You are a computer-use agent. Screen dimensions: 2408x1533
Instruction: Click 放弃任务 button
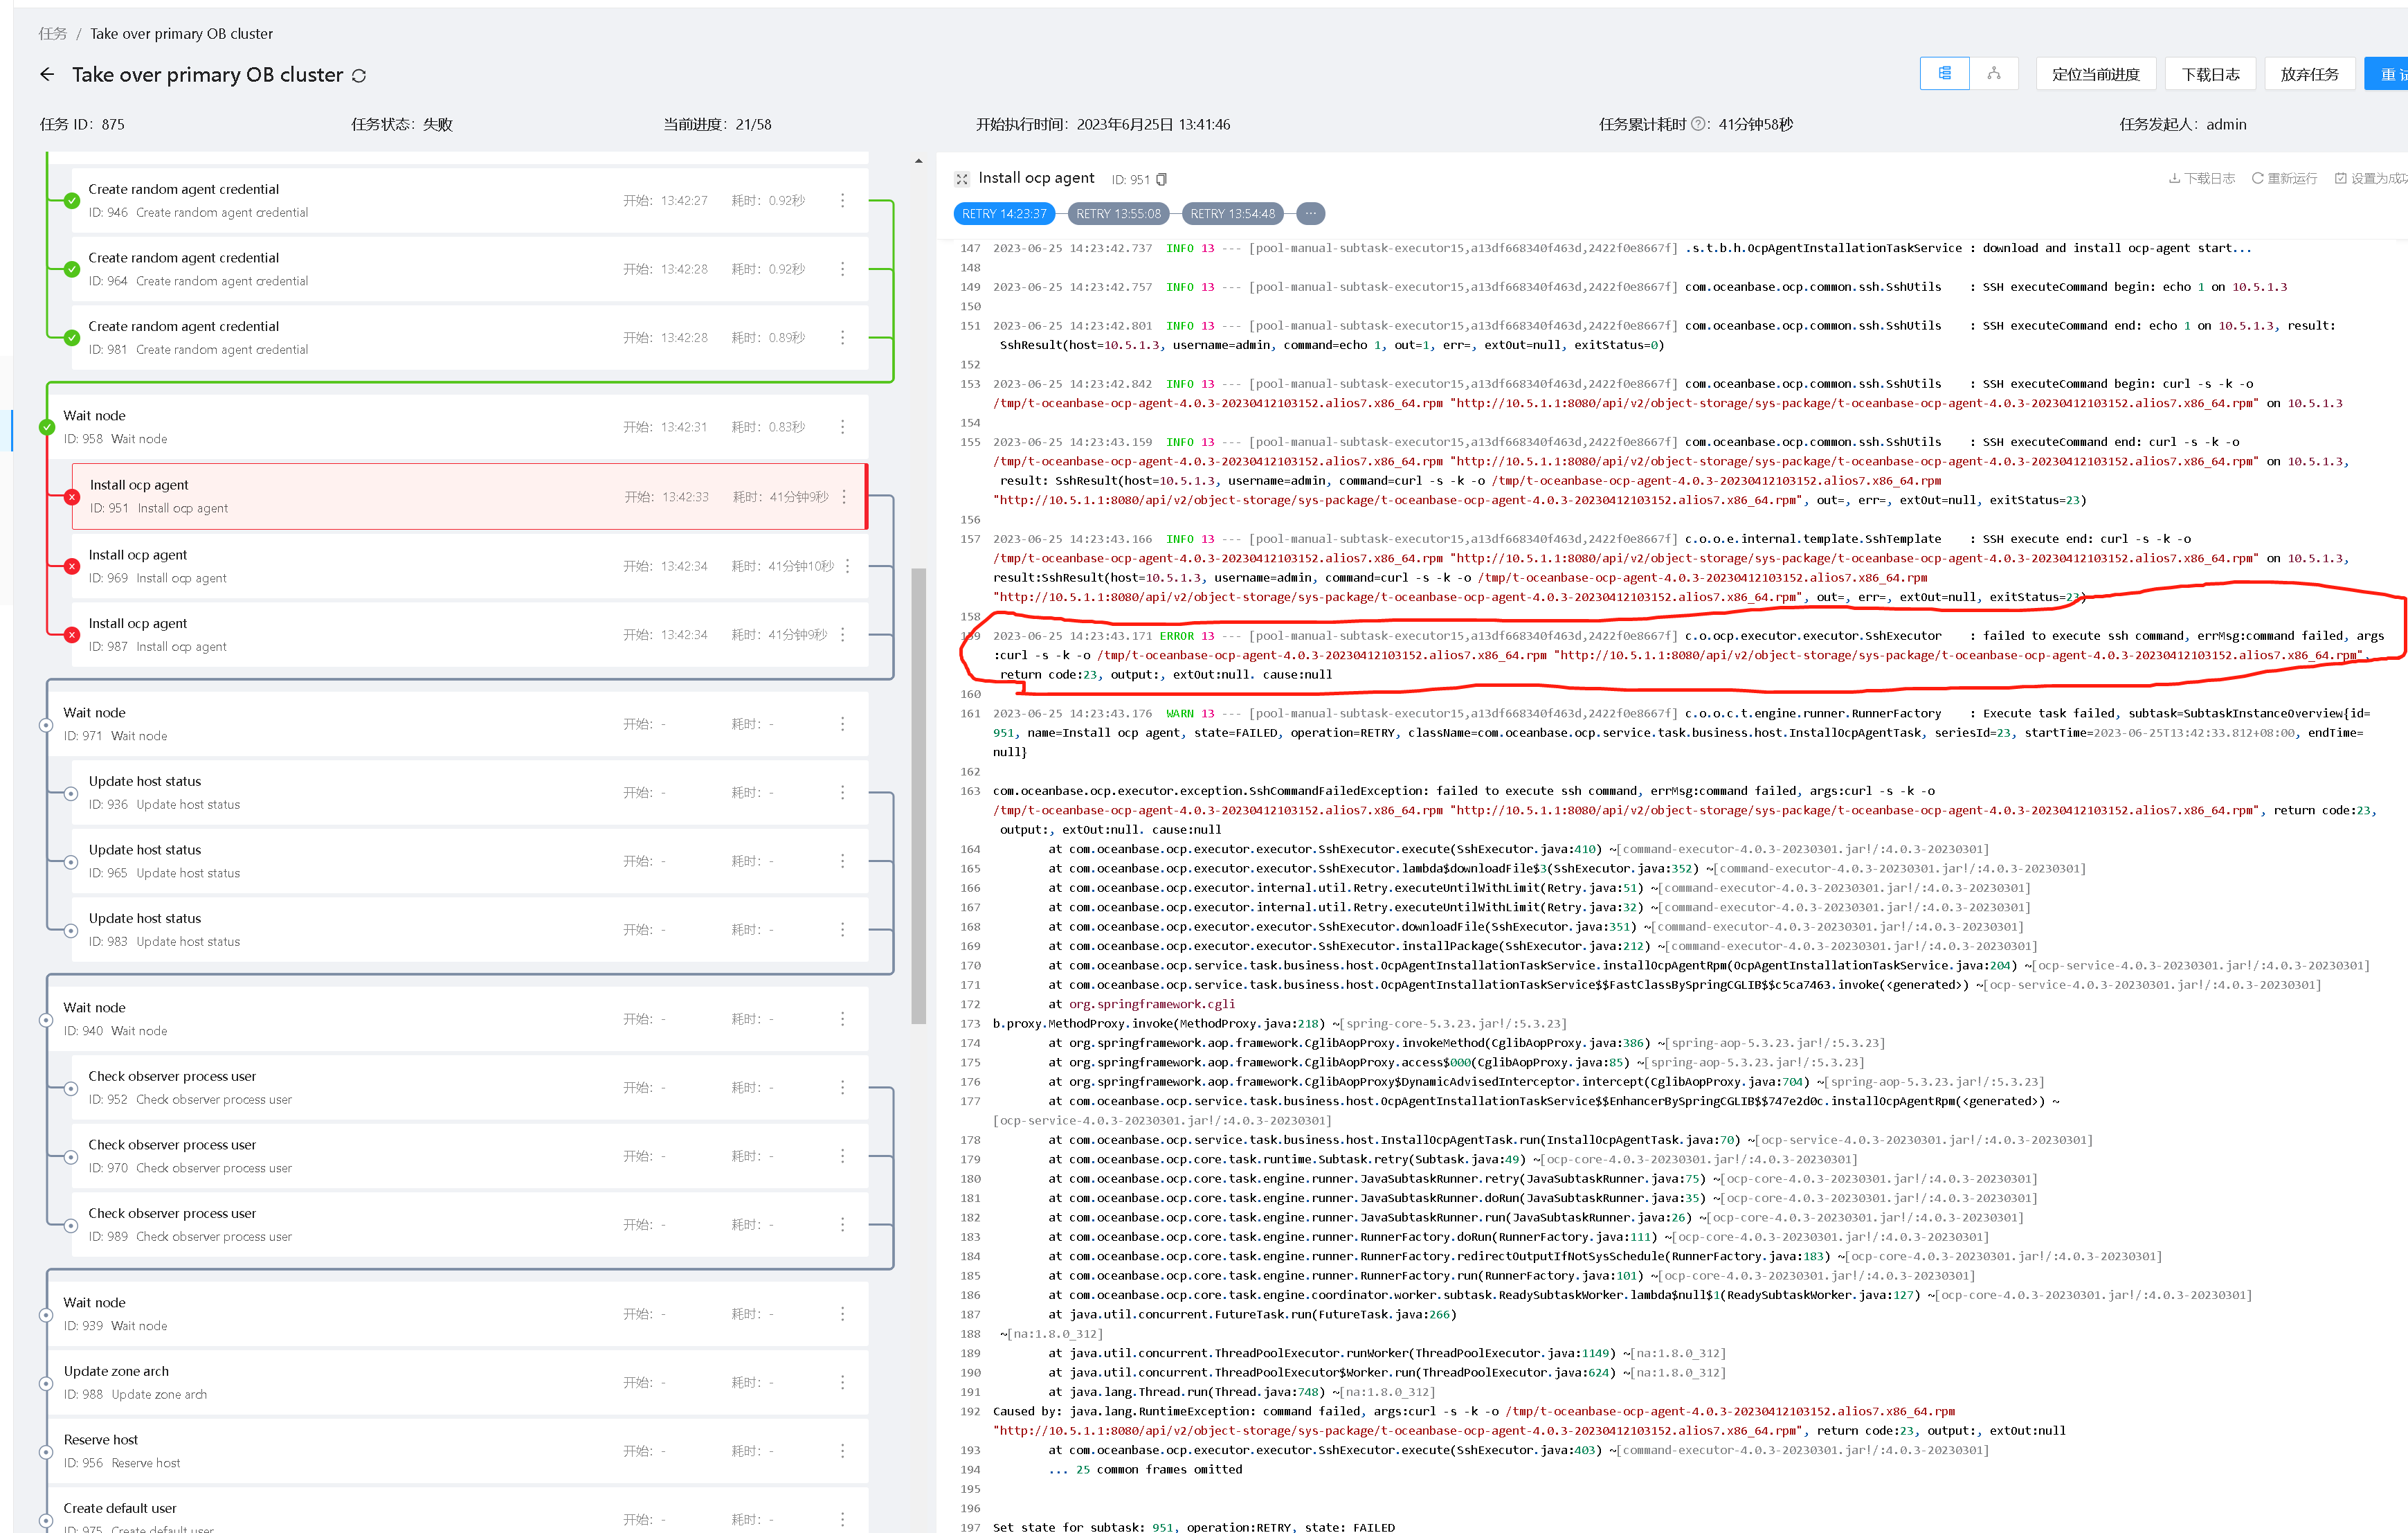click(2309, 74)
